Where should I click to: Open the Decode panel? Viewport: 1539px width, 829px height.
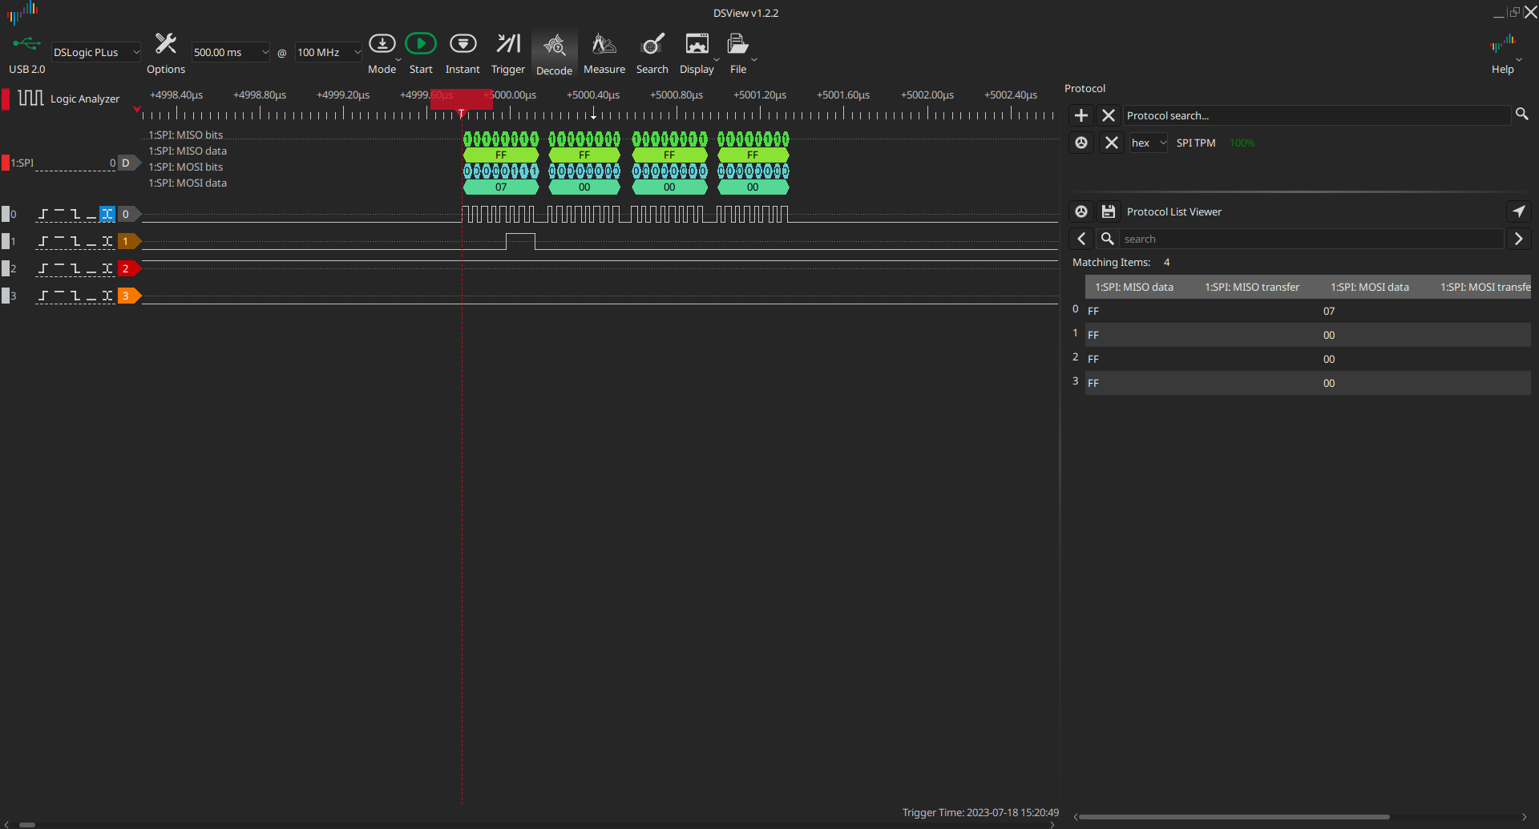point(554,46)
